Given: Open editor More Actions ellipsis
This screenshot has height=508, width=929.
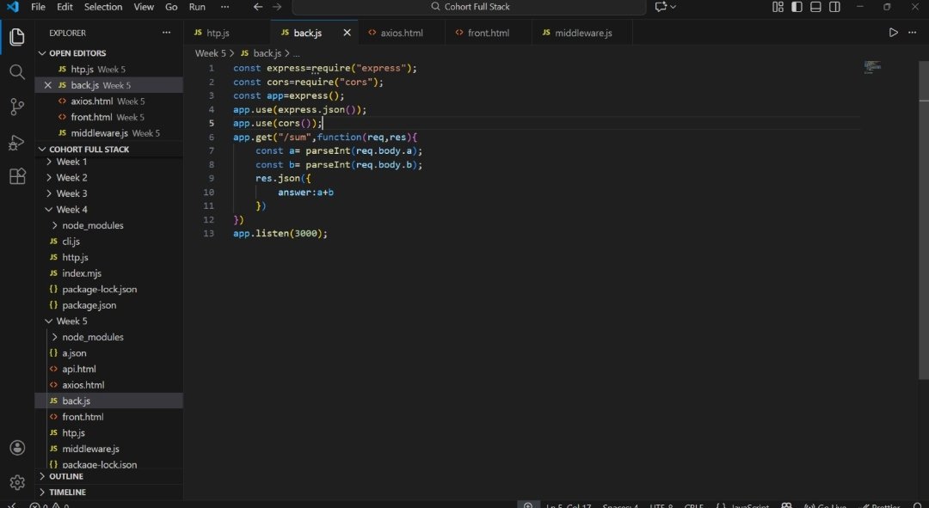Looking at the screenshot, I should [913, 33].
